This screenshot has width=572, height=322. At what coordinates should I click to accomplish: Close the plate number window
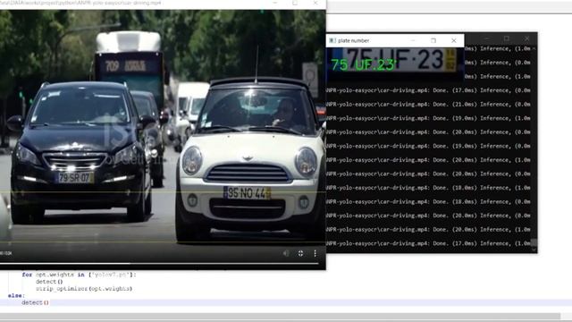pyautogui.click(x=454, y=40)
